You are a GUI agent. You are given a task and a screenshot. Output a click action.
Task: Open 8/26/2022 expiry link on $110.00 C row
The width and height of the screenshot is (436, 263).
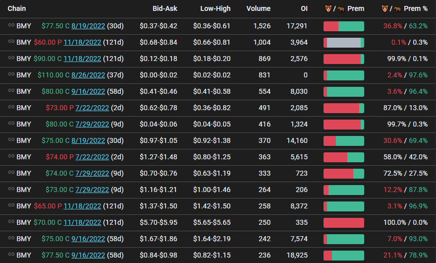pos(88,75)
